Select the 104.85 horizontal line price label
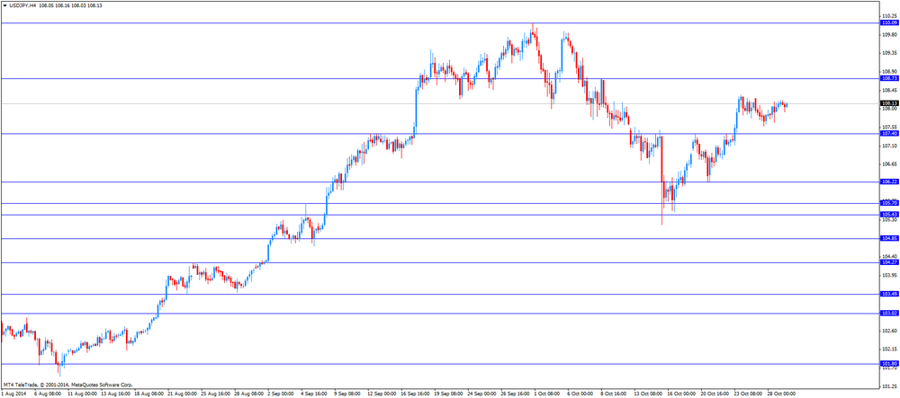Image resolution: width=900 pixels, height=398 pixels. 889,238
